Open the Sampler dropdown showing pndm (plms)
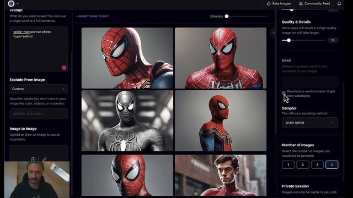This screenshot has width=353, height=198. tap(310, 123)
